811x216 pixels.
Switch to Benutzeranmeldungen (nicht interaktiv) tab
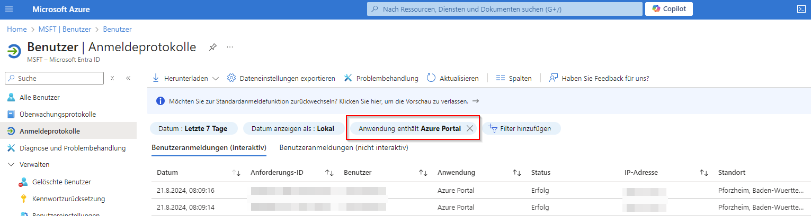click(344, 148)
